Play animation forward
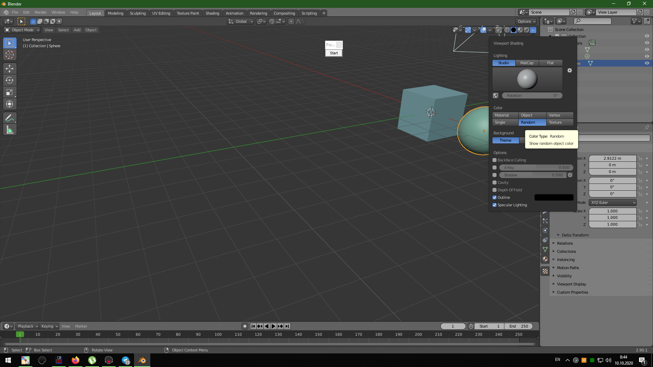This screenshot has height=367, width=653. pyautogui.click(x=273, y=326)
